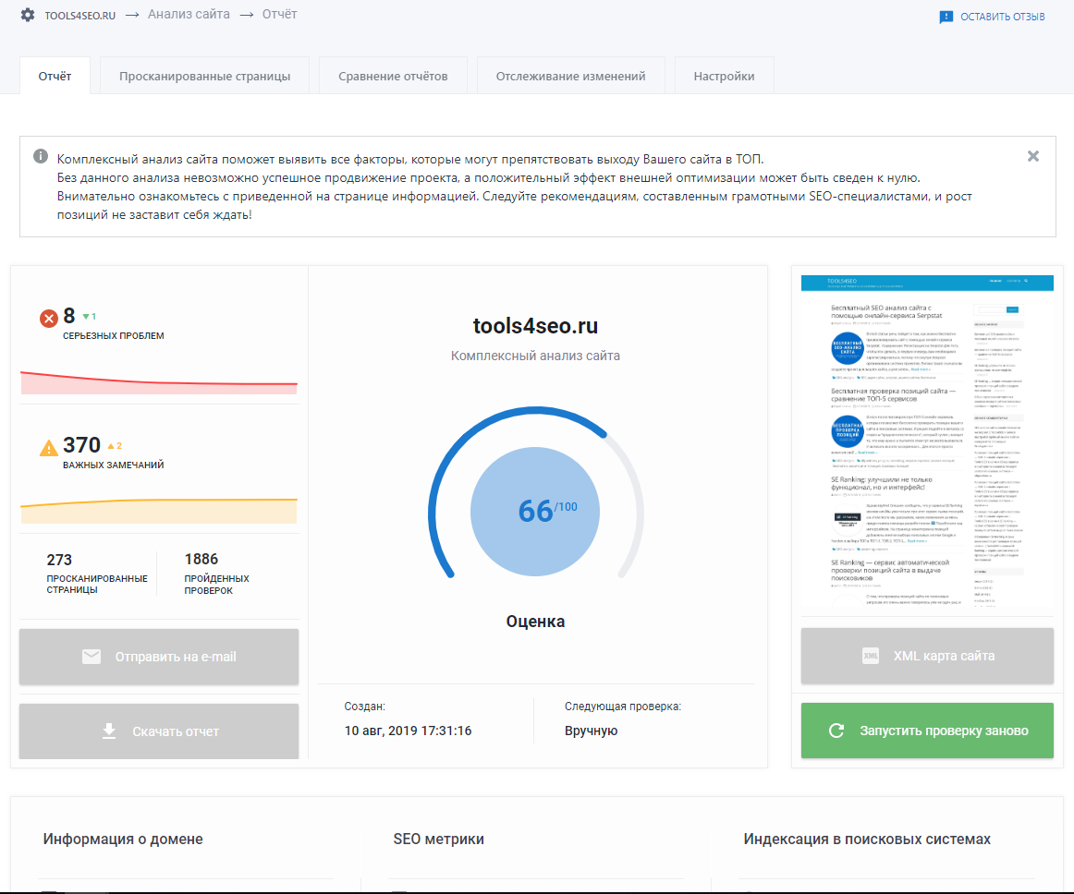Screen dimensions: 1074x894
Task: Click the Информация о домене heading
Action: click(x=123, y=839)
